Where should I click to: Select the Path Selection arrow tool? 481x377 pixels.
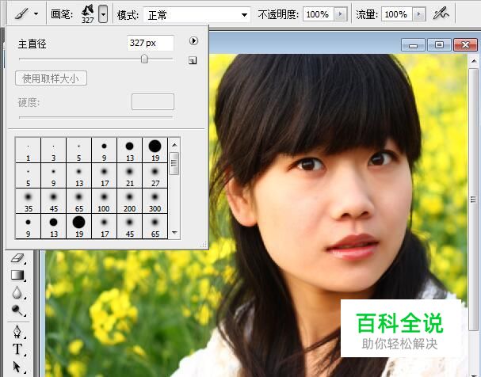coord(17,367)
